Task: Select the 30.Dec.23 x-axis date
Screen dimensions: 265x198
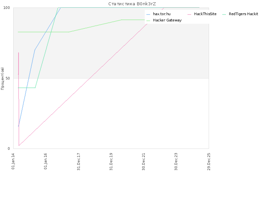Action: click(x=176, y=161)
